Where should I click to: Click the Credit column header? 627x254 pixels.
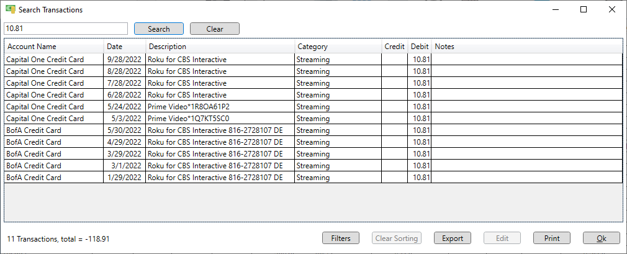coord(395,47)
